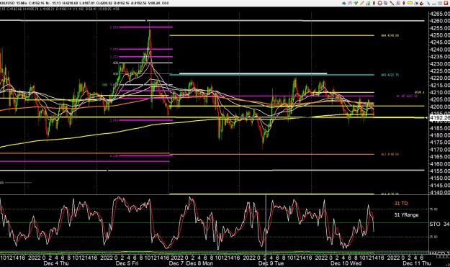Select the yellow horizontal line at 4250
This screenshot has width=450, height=267.
pos(271,35)
